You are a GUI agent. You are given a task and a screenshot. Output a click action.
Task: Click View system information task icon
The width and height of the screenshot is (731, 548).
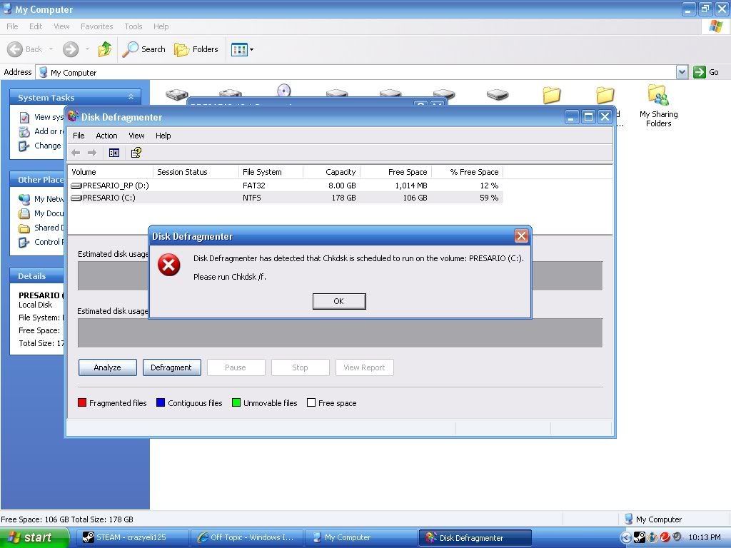(x=24, y=118)
